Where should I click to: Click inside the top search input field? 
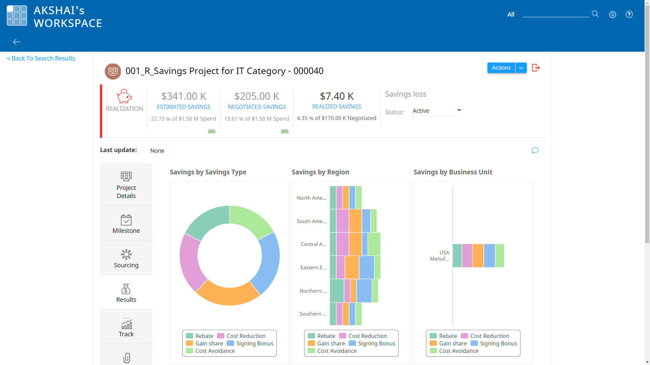[556, 15]
